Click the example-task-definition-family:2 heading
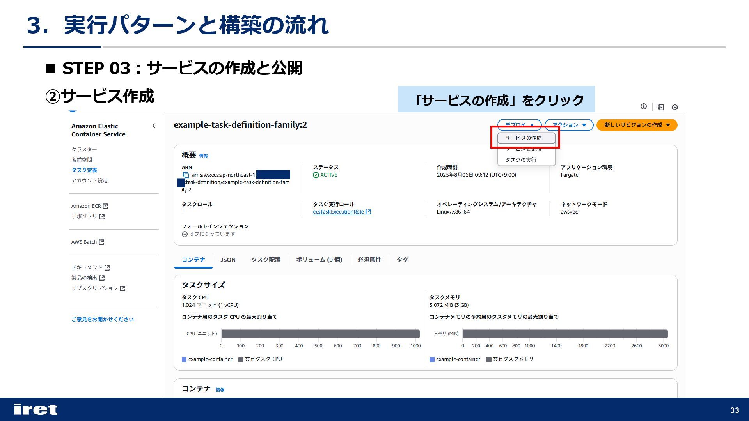Viewport: 749px width, 421px height. click(x=240, y=125)
